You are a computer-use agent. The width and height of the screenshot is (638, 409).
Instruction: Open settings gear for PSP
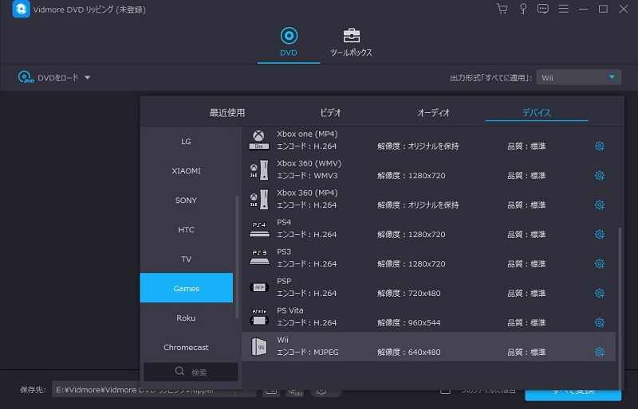click(x=600, y=294)
